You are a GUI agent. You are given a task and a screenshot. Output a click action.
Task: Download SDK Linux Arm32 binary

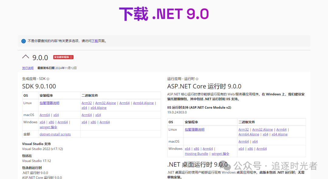pos(87,103)
